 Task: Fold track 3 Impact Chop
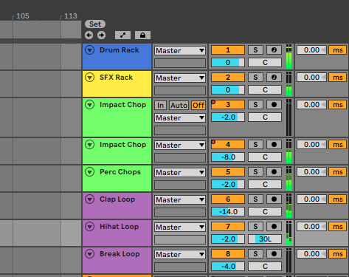(89, 105)
